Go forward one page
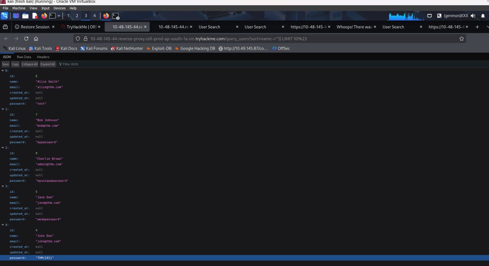Viewport: 489px width, 266px height. pos(16,39)
